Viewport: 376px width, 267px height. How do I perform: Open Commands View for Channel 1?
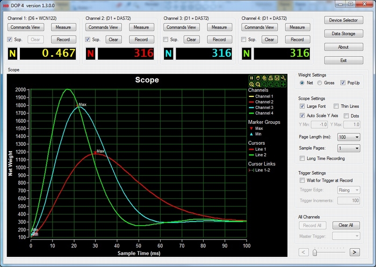click(25, 27)
